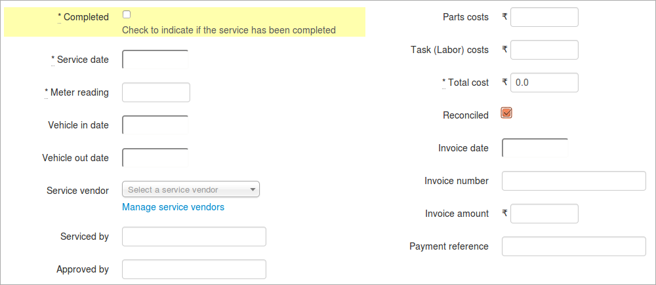Check the Completed checkbox

click(x=127, y=14)
